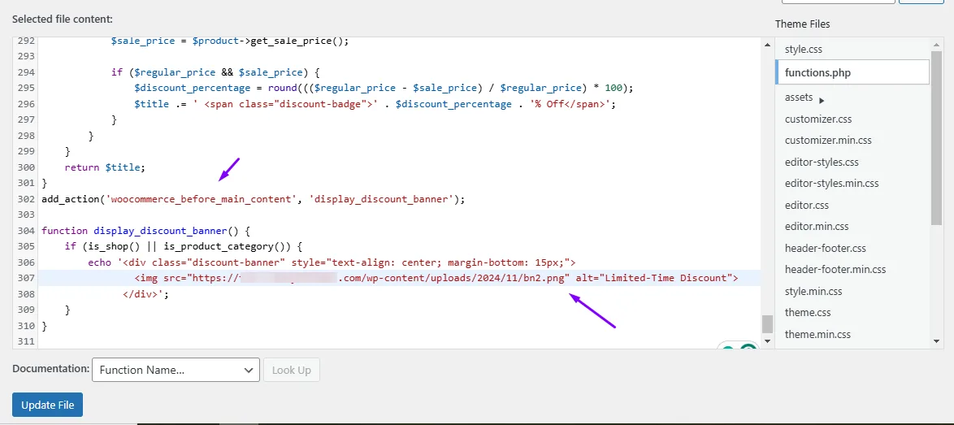Open editor.css file
Image resolution: width=954 pixels, height=425 pixels.
tap(807, 205)
